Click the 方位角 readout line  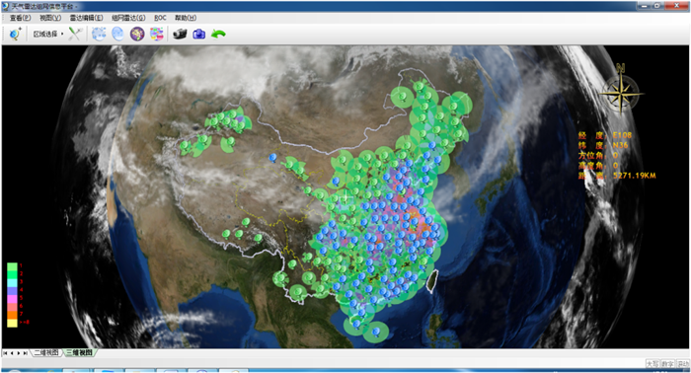coord(598,156)
